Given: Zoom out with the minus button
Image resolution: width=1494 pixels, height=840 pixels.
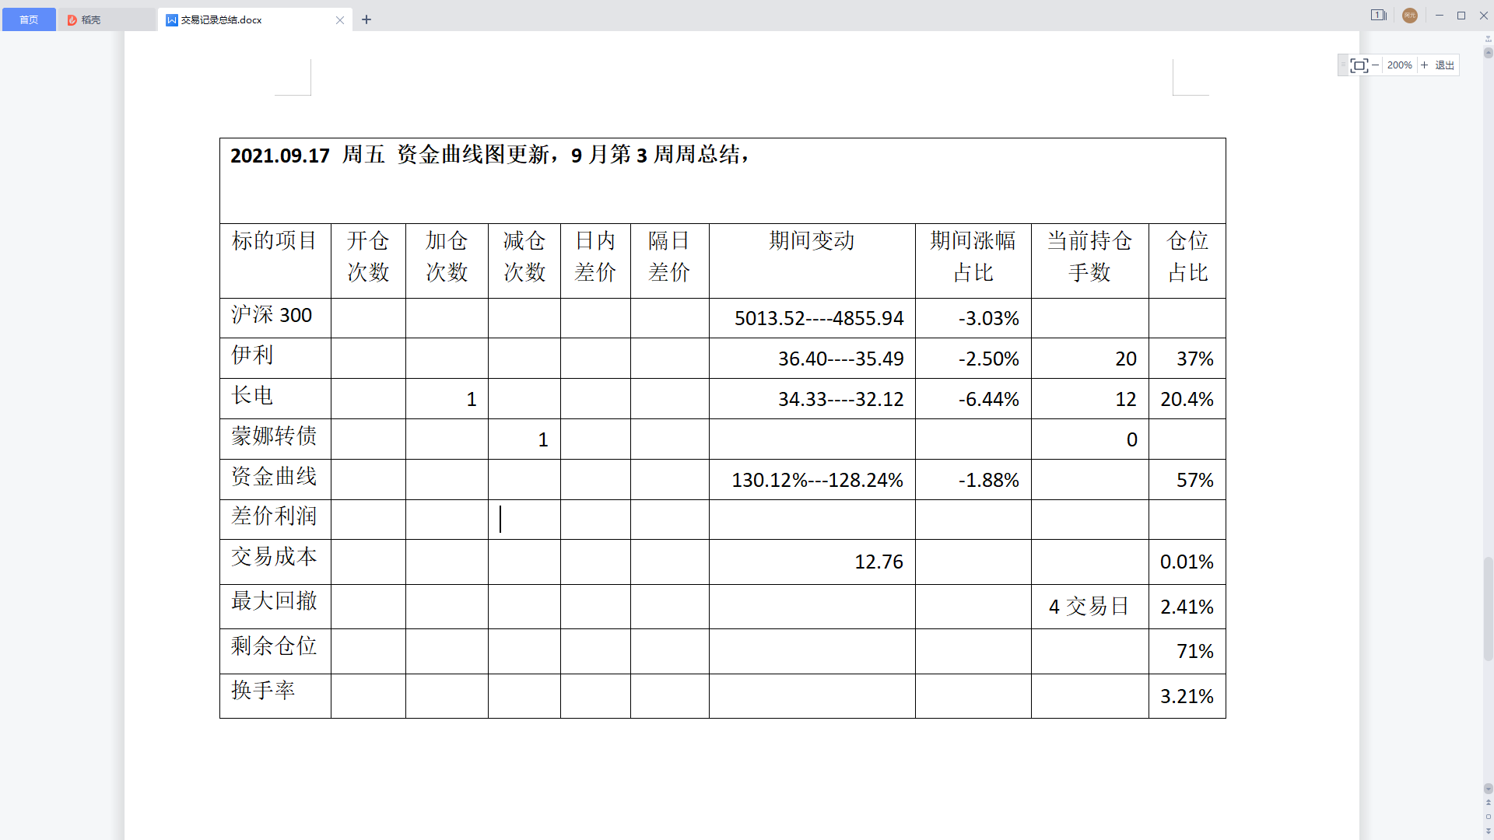Looking at the screenshot, I should tap(1376, 65).
